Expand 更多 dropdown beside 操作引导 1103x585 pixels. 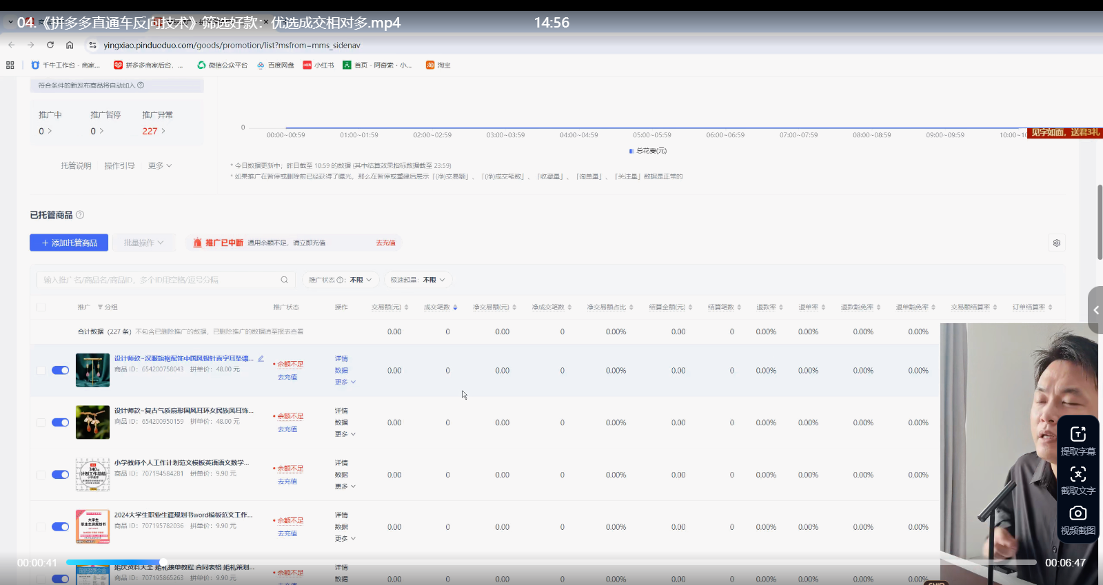coord(160,166)
